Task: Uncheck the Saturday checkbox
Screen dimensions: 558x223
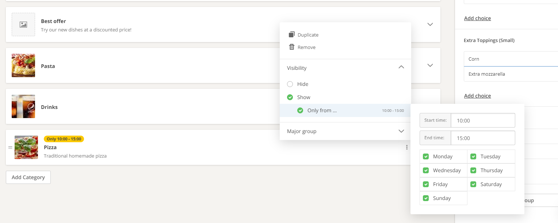Action: [473, 184]
